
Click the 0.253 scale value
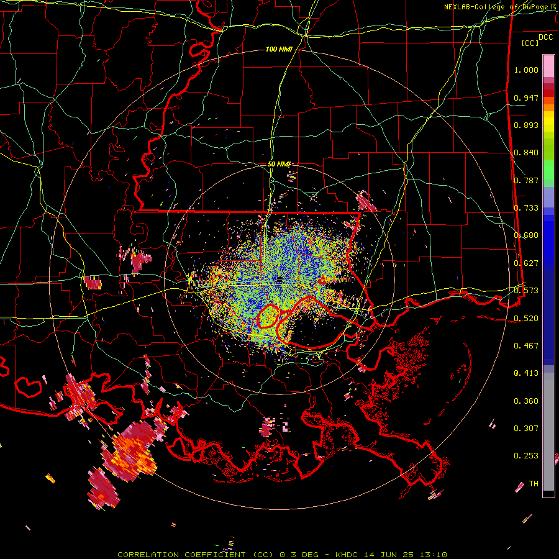(526, 456)
